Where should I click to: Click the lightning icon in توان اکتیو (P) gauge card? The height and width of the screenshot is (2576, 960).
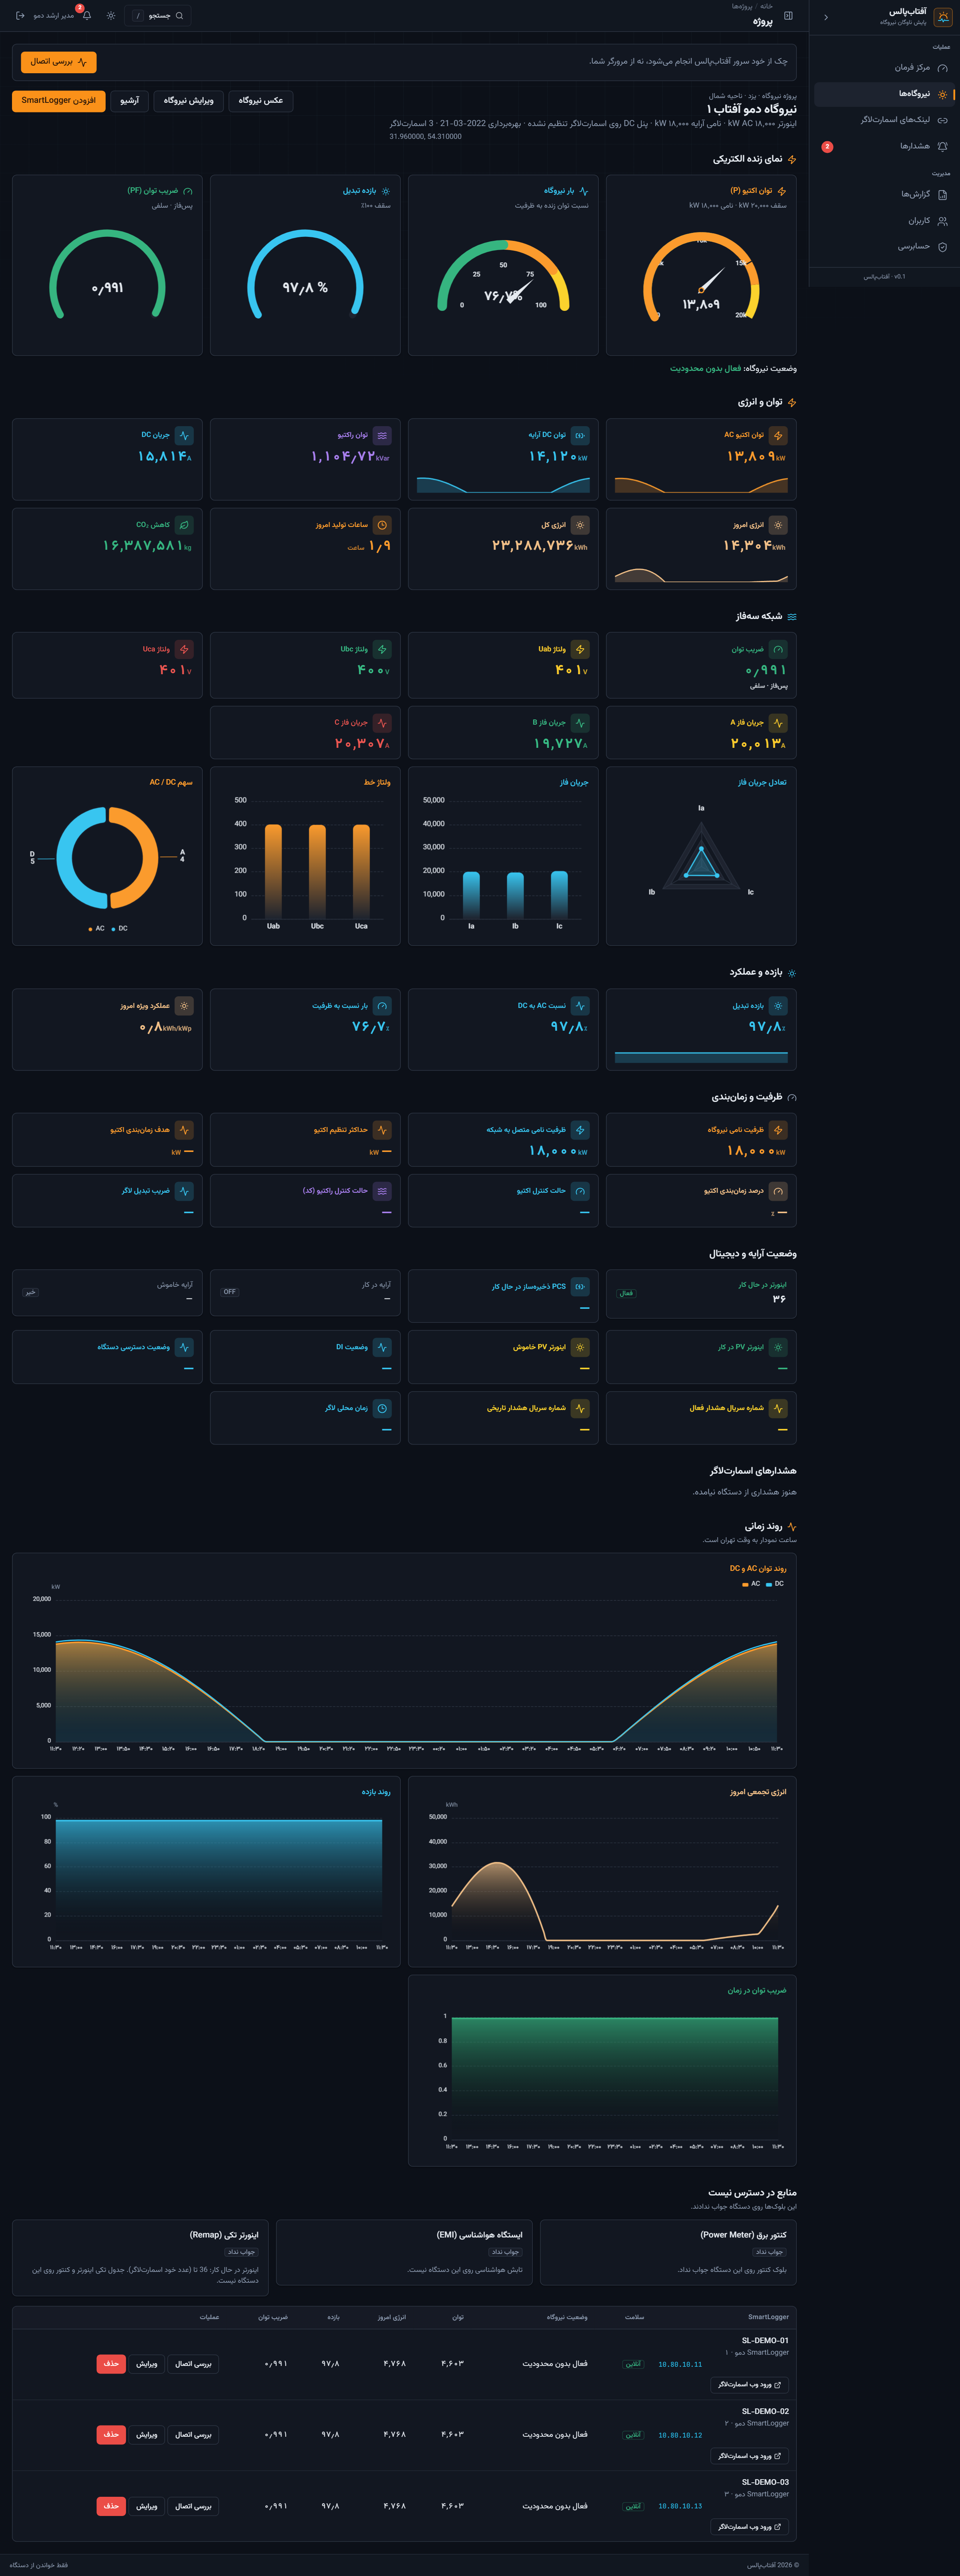click(782, 191)
